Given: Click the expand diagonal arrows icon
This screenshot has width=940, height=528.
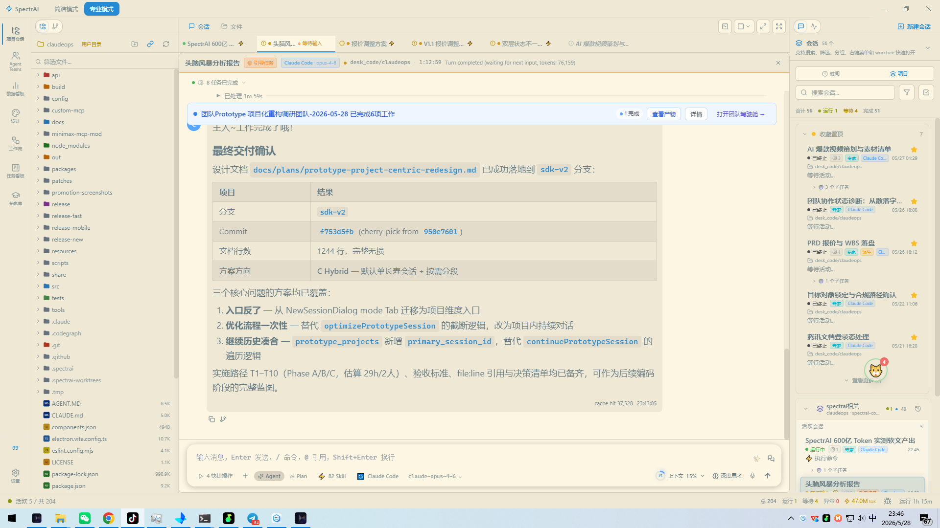Looking at the screenshot, I should tap(763, 26).
